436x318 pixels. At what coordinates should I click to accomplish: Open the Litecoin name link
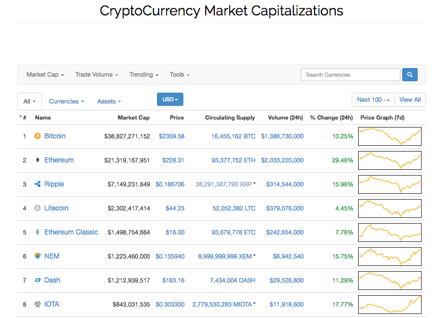[56, 208]
